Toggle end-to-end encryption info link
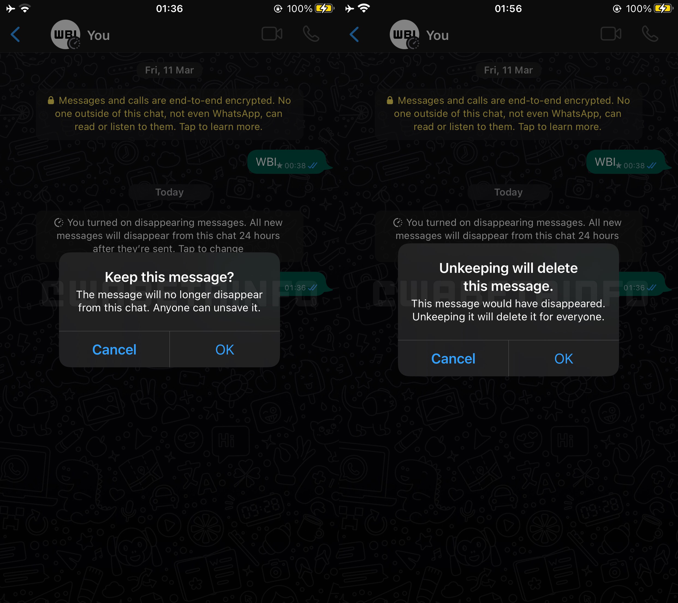 click(x=169, y=115)
